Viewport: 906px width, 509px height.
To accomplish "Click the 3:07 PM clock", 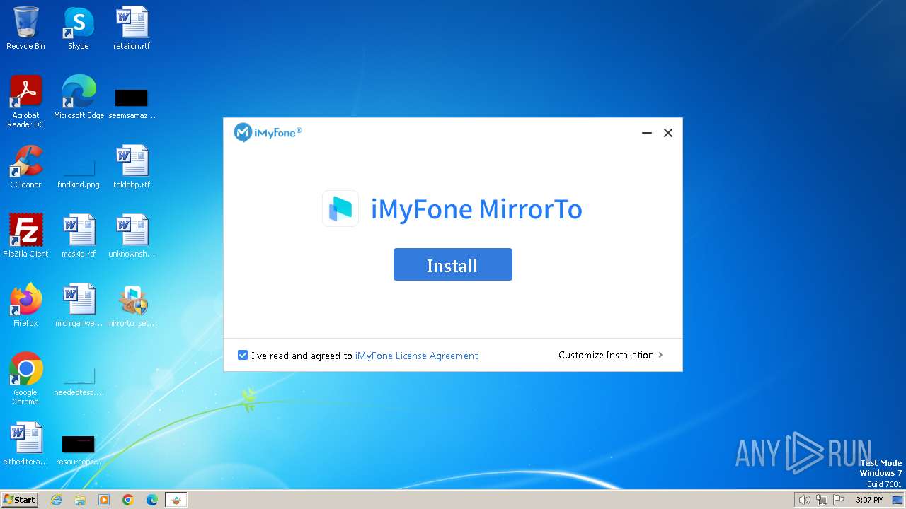I will click(869, 500).
